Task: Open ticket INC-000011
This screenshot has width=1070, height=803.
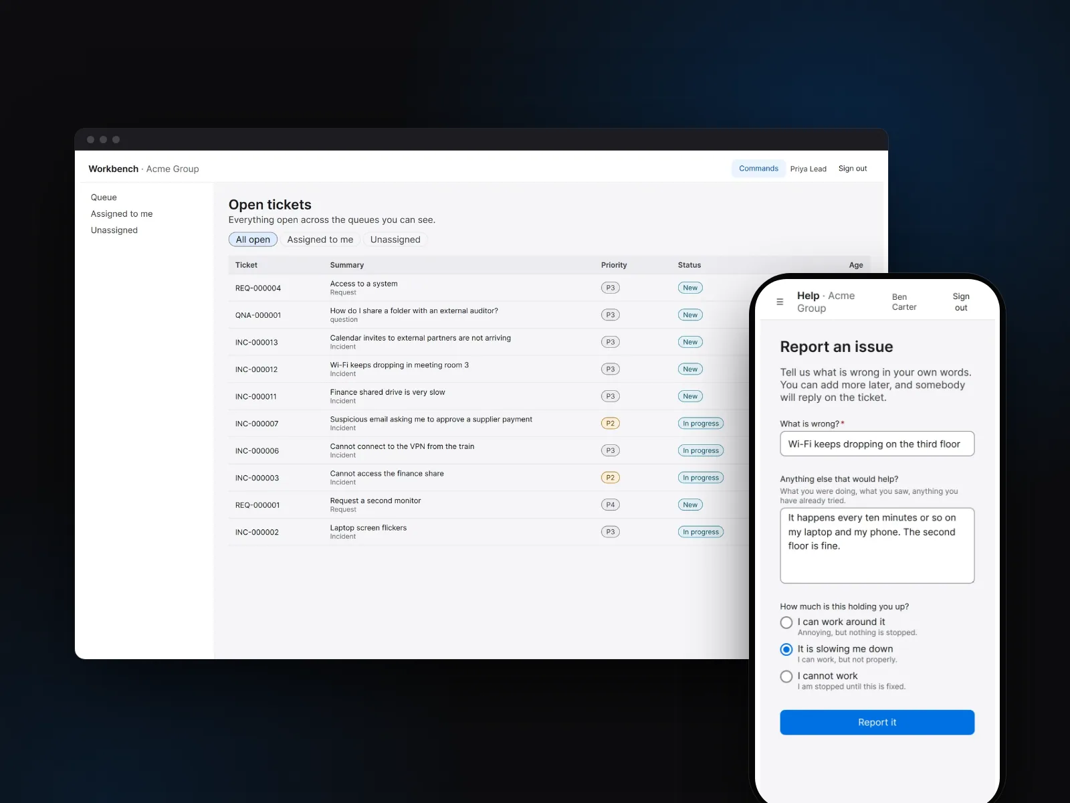Action: coord(255,397)
